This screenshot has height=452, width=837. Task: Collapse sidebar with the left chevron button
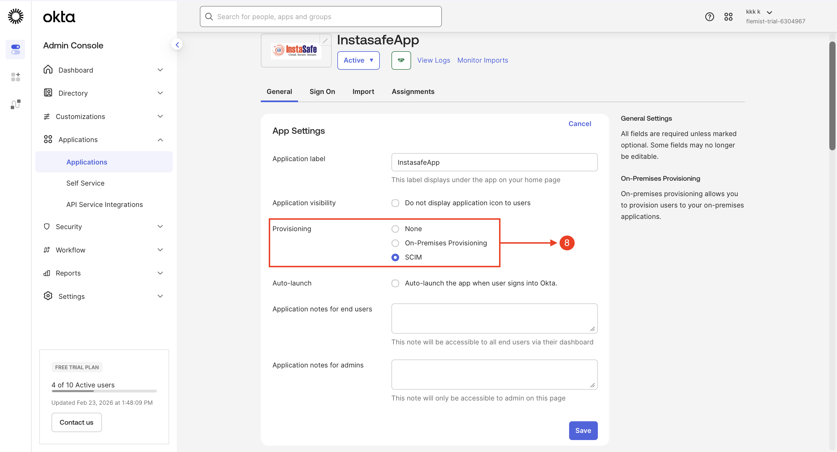tap(177, 44)
